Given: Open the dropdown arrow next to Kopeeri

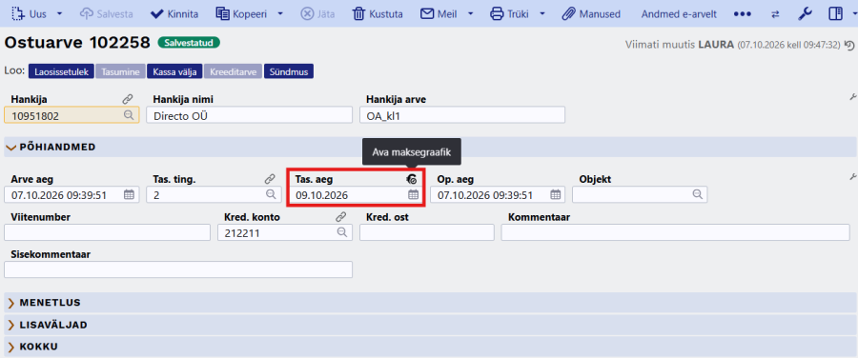Looking at the screenshot, I should coord(280,14).
